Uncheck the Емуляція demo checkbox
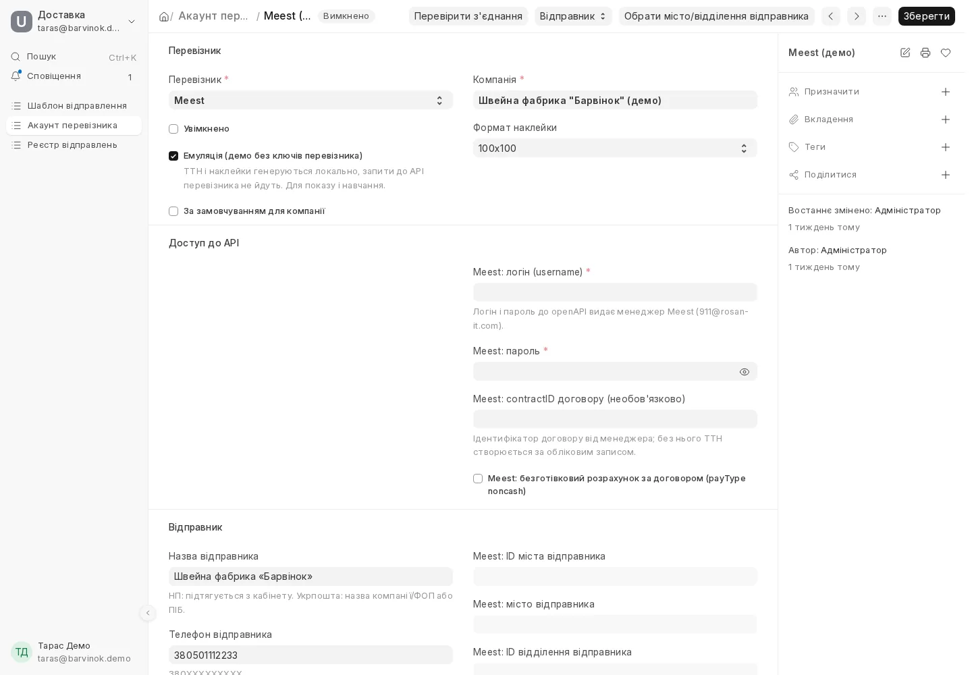 pyautogui.click(x=173, y=156)
